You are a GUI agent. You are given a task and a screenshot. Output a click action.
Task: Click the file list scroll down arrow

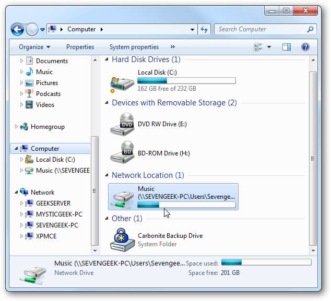coord(313,251)
